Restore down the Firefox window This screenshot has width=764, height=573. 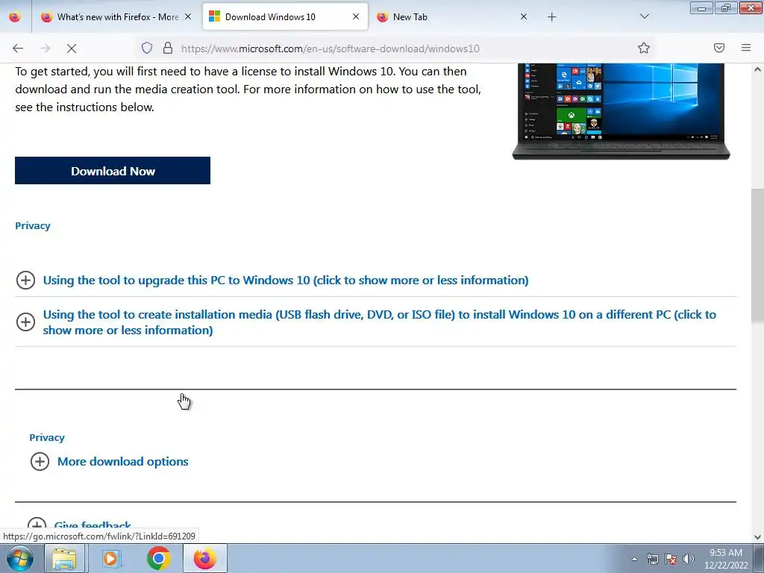pos(726,7)
